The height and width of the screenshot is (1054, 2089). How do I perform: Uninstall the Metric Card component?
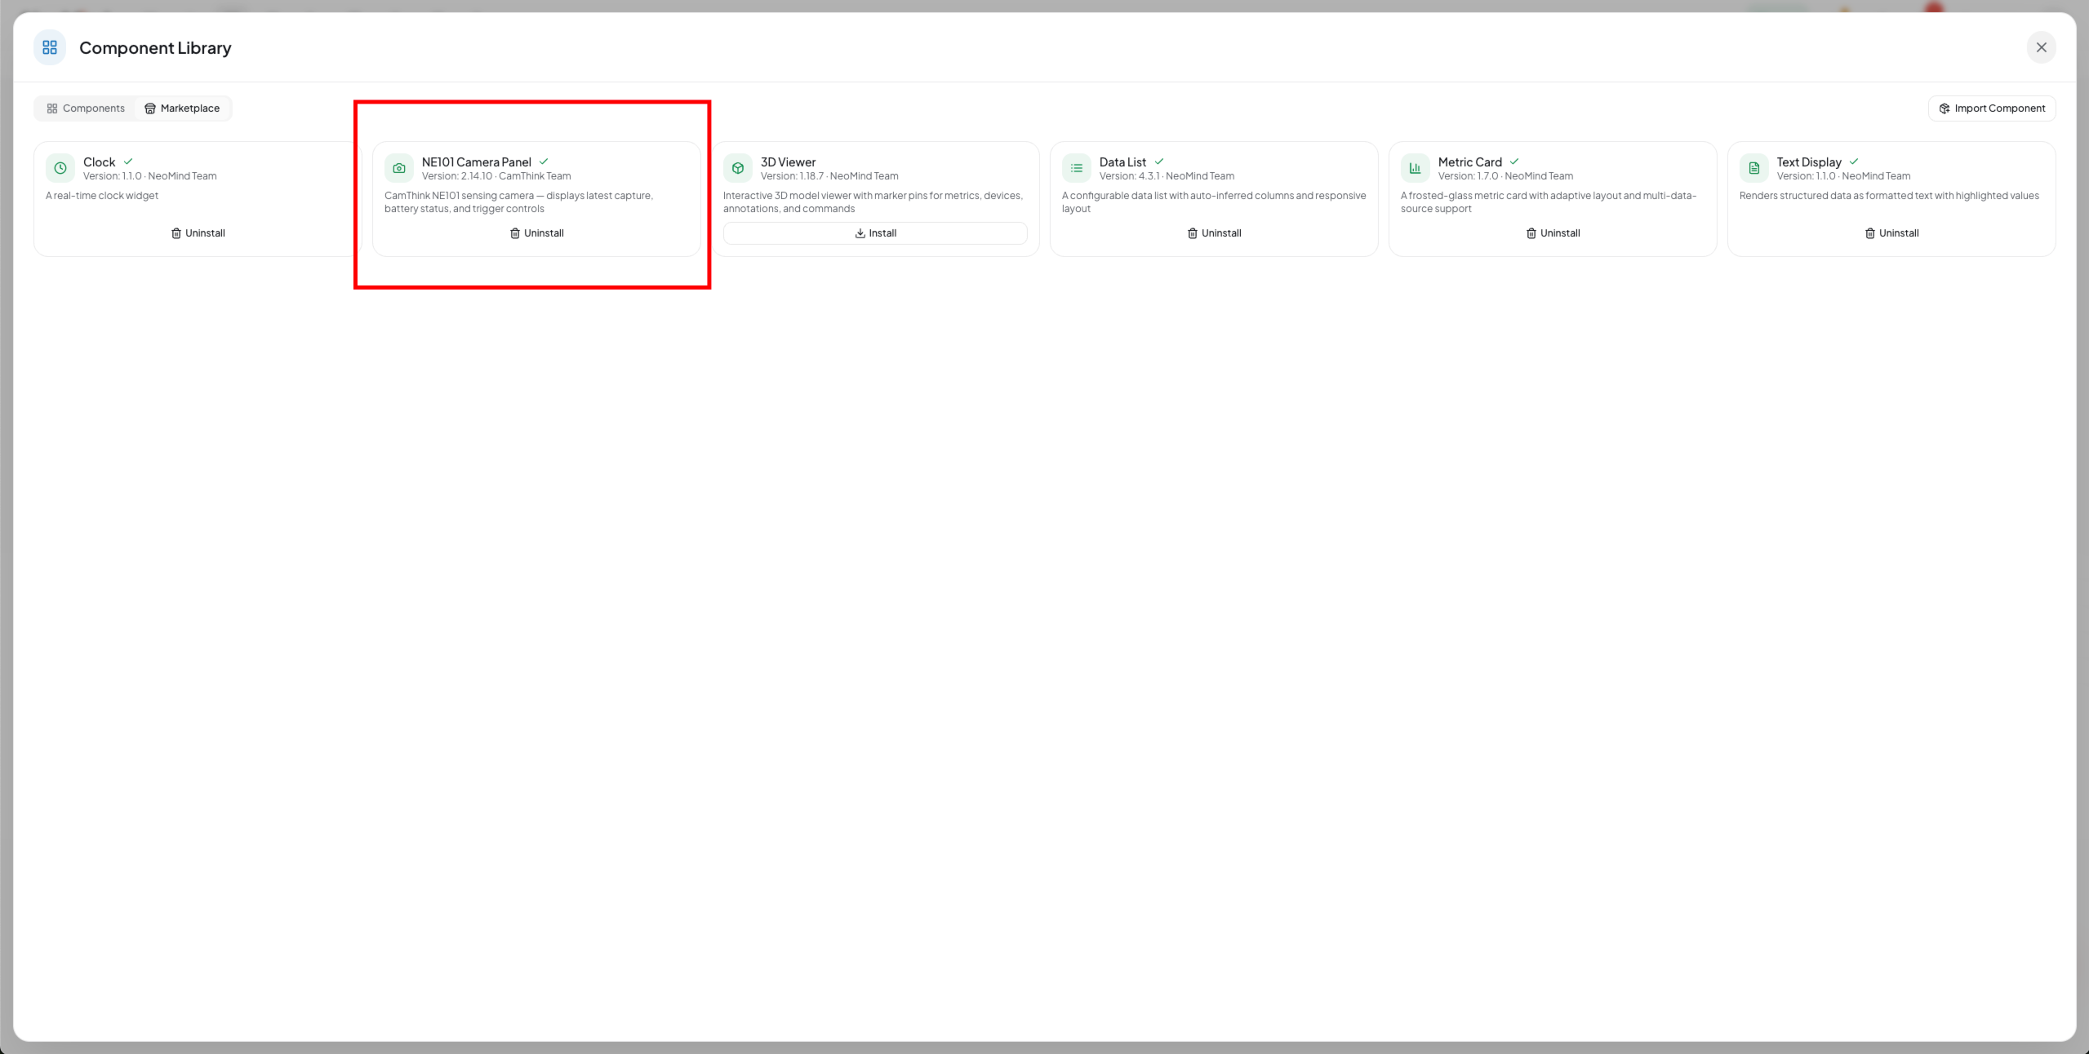click(1553, 233)
